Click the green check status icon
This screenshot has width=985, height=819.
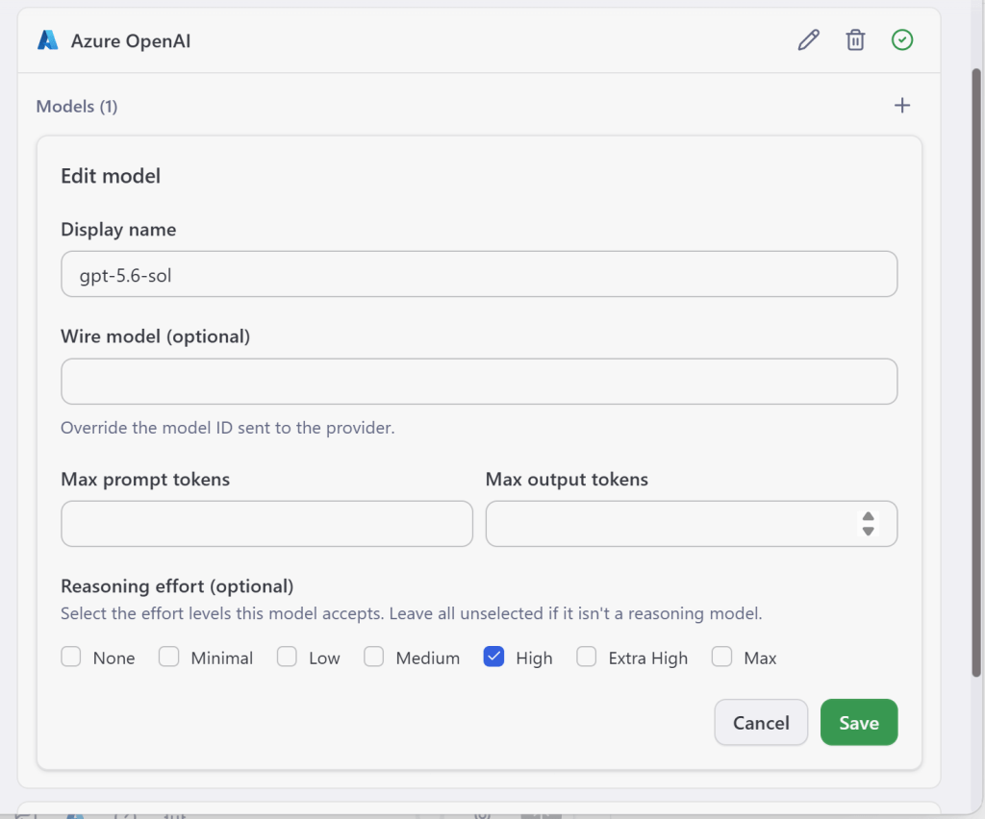pos(902,40)
